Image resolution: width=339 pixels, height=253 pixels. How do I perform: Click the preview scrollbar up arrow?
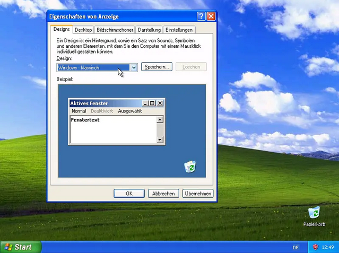tap(160, 119)
